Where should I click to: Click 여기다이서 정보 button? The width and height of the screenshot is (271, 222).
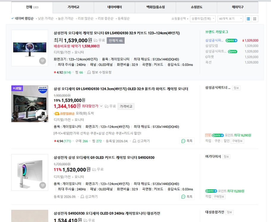pyautogui.click(x=226, y=157)
